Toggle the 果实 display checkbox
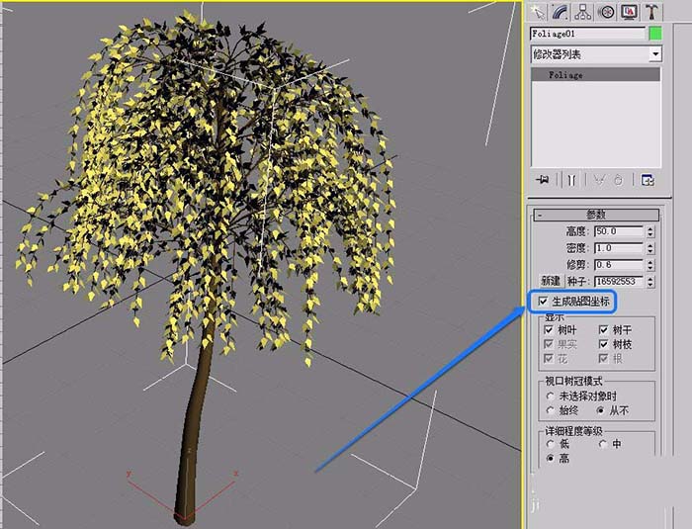This screenshot has height=529, width=692. pos(549,344)
